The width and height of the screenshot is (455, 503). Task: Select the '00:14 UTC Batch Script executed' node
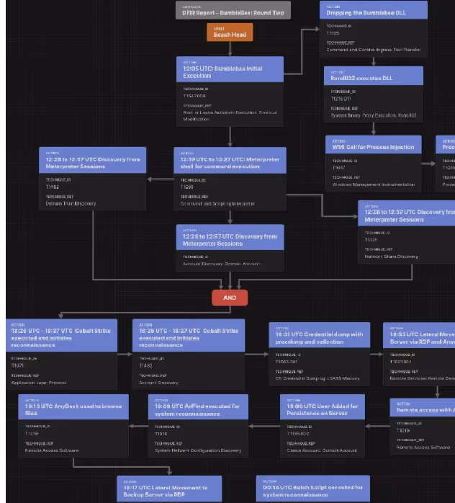(x=312, y=489)
